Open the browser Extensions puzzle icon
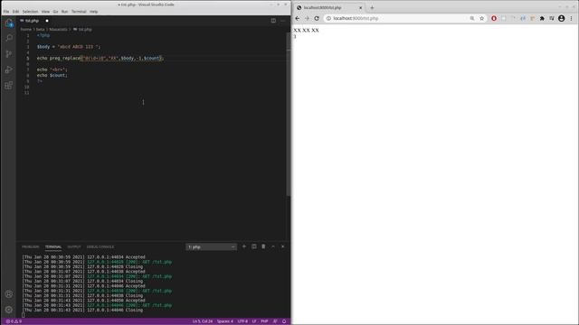This screenshot has height=325, width=579. [x=542, y=18]
